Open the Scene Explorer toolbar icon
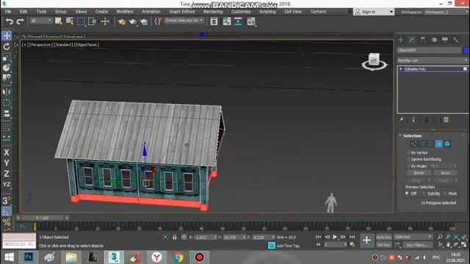Screen dimensions: 470x264 (x=214, y=21)
